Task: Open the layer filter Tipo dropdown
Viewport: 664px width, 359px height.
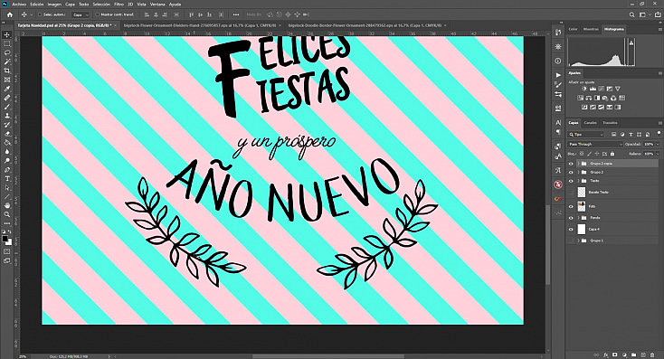Action: coord(585,135)
